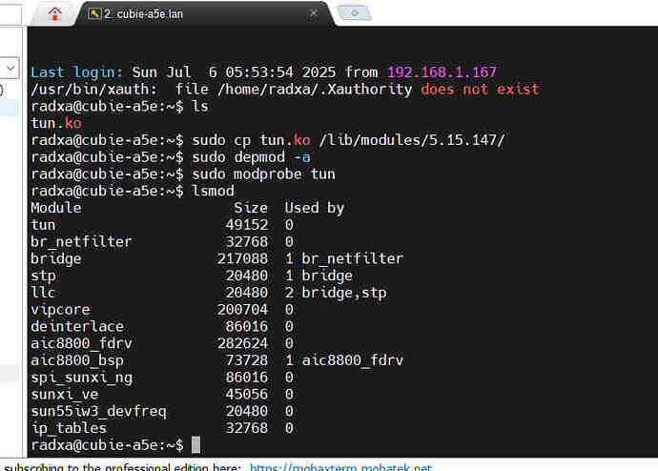Click the 'tun' module row in lsmod
The height and width of the screenshot is (471, 658).
pyautogui.click(x=162, y=225)
